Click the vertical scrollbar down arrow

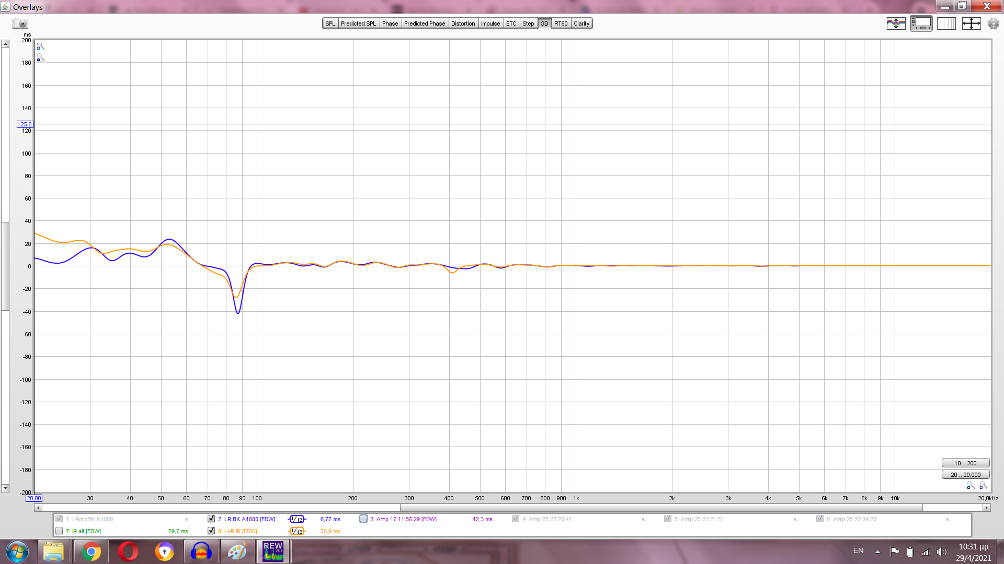pos(5,488)
